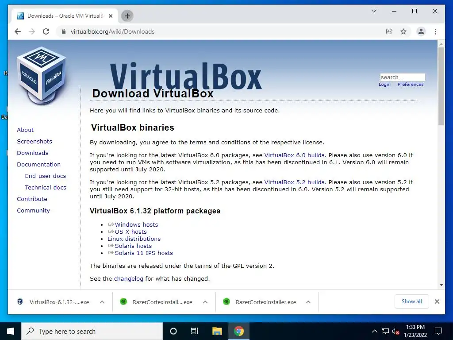This screenshot has width=453, height=340.
Task: Open End-user docs in the sidebar
Action: [x=46, y=176]
